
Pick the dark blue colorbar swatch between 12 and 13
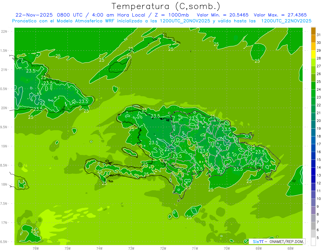(313, 179)
